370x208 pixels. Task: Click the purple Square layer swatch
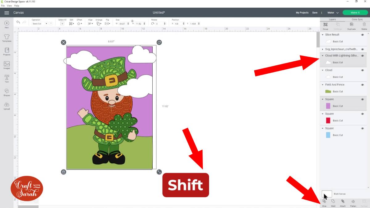pos(328,106)
